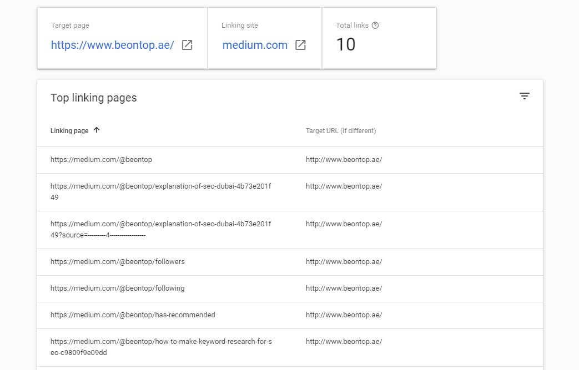Click the Top linking pages heading
Image resolution: width=579 pixels, height=370 pixels.
(93, 98)
